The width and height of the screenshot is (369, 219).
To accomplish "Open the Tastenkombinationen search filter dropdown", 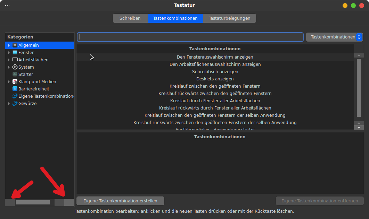I will 334,37.
